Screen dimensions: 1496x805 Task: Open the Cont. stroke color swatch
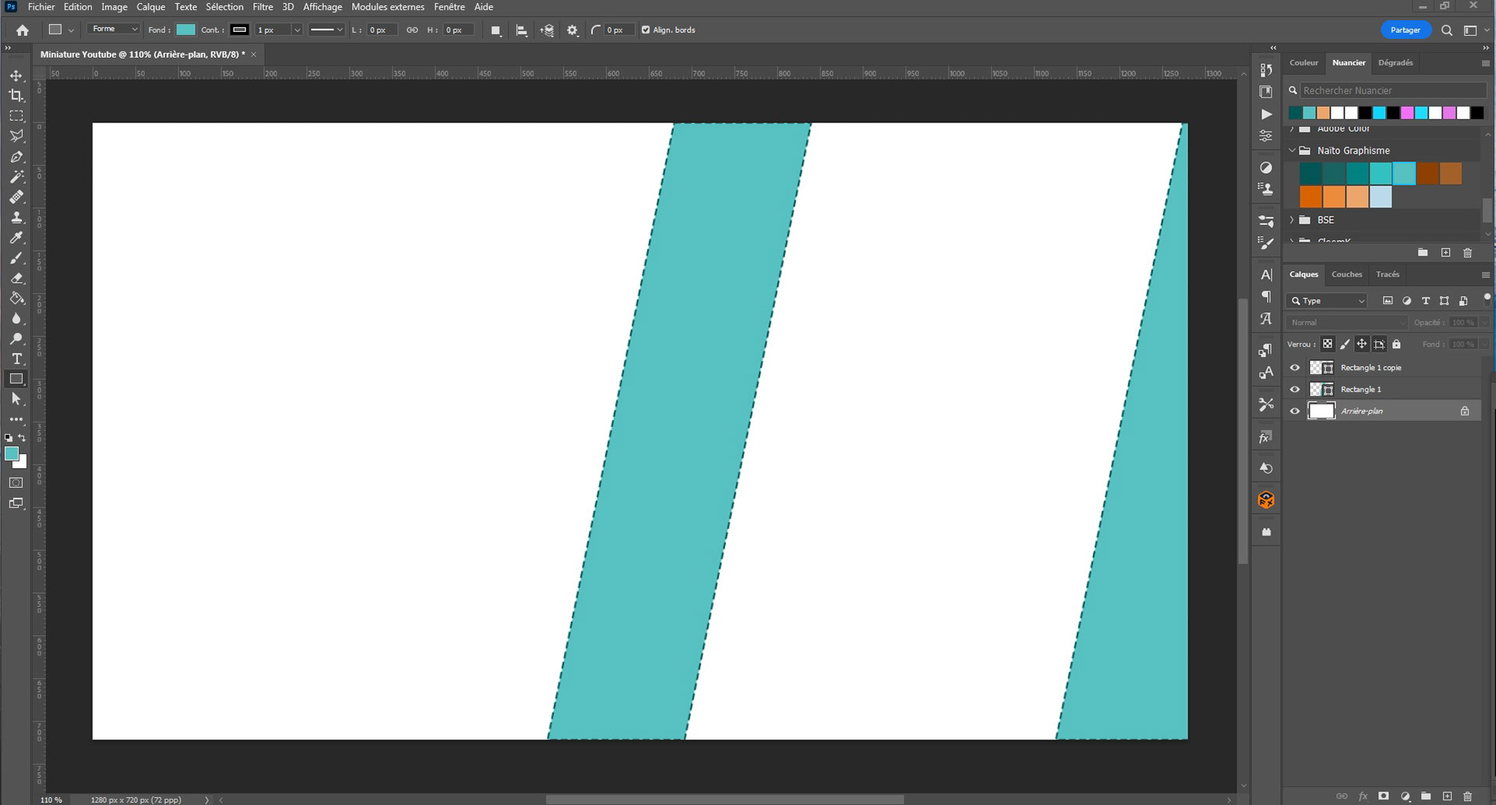[239, 30]
